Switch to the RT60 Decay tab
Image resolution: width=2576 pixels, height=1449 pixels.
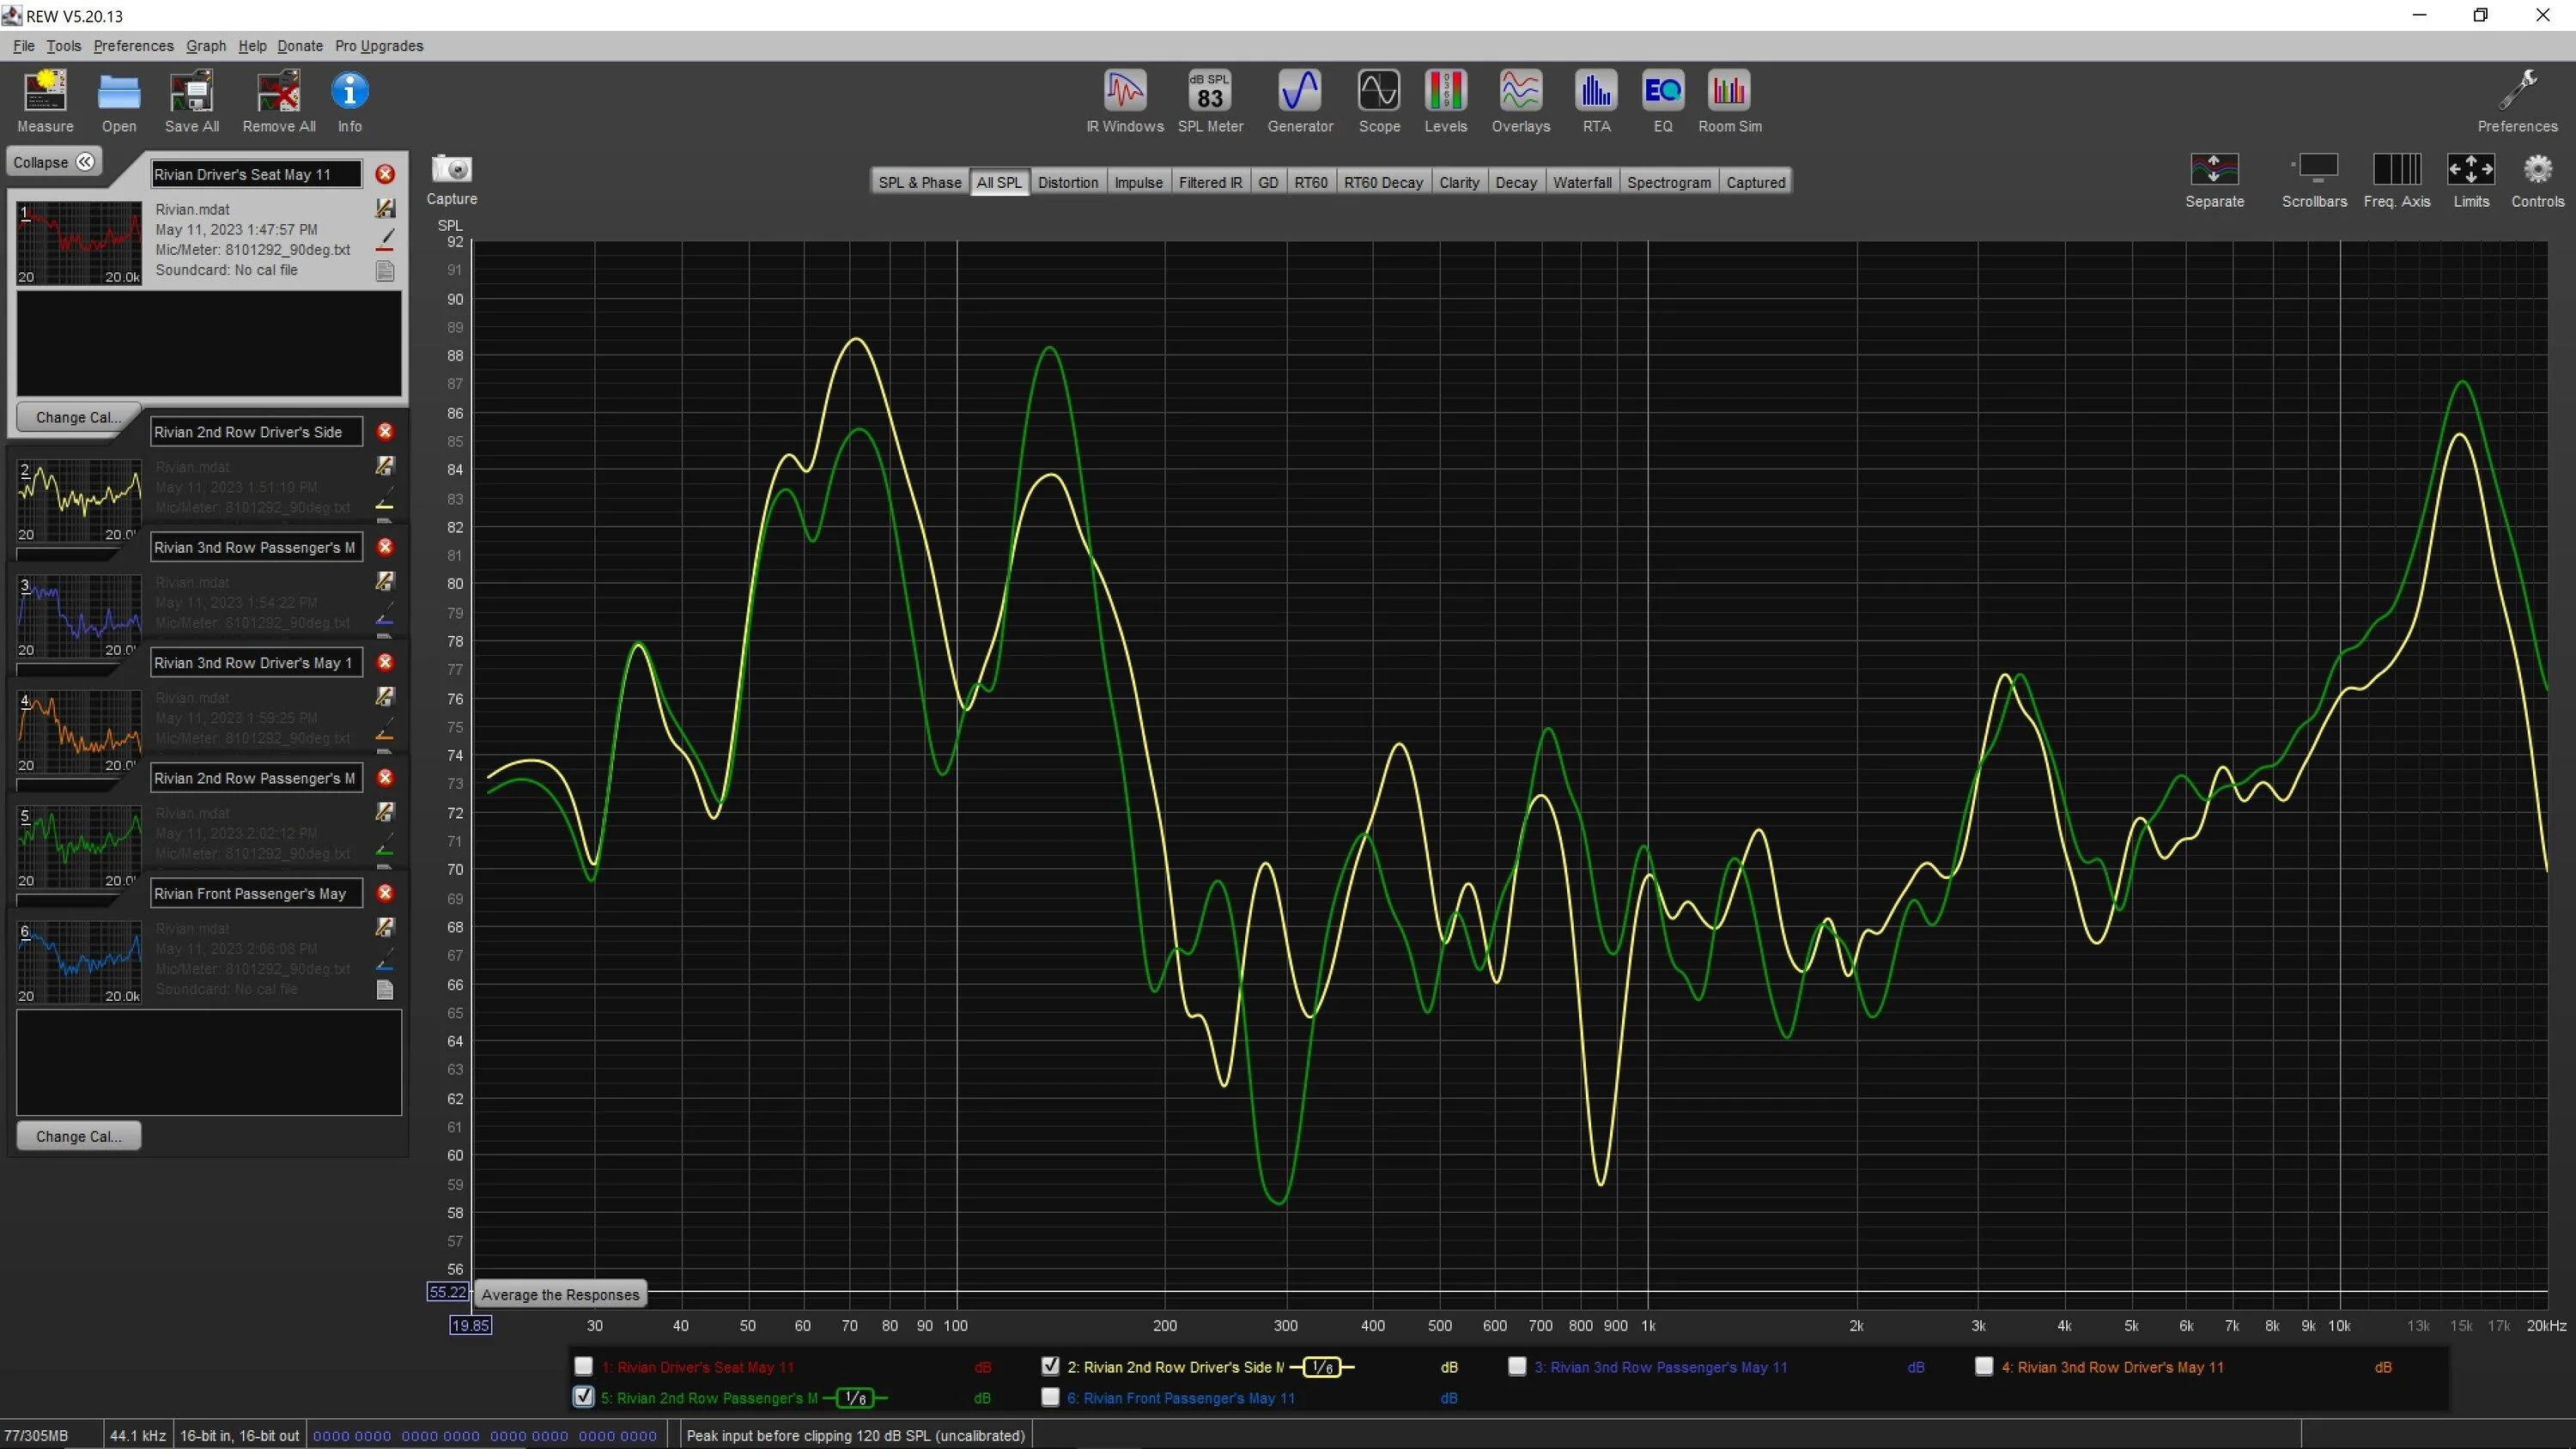[1383, 182]
